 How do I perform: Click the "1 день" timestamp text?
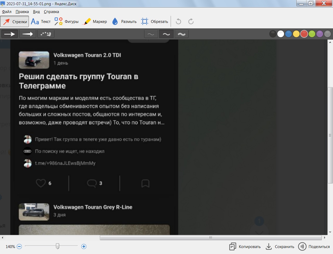pyautogui.click(x=61, y=63)
